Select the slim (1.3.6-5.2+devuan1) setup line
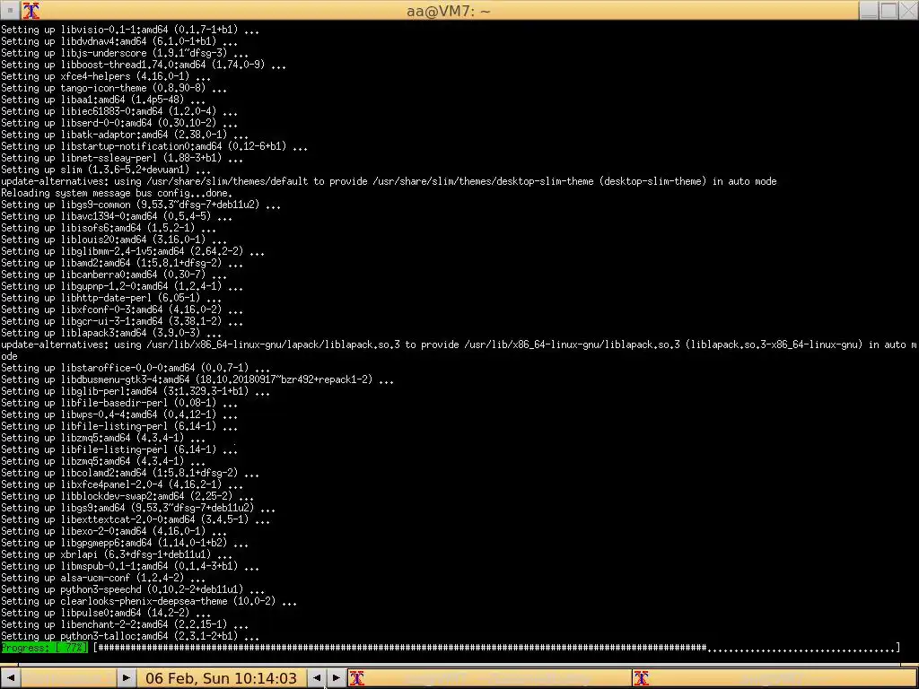The width and height of the screenshot is (919, 689). [x=106, y=170]
